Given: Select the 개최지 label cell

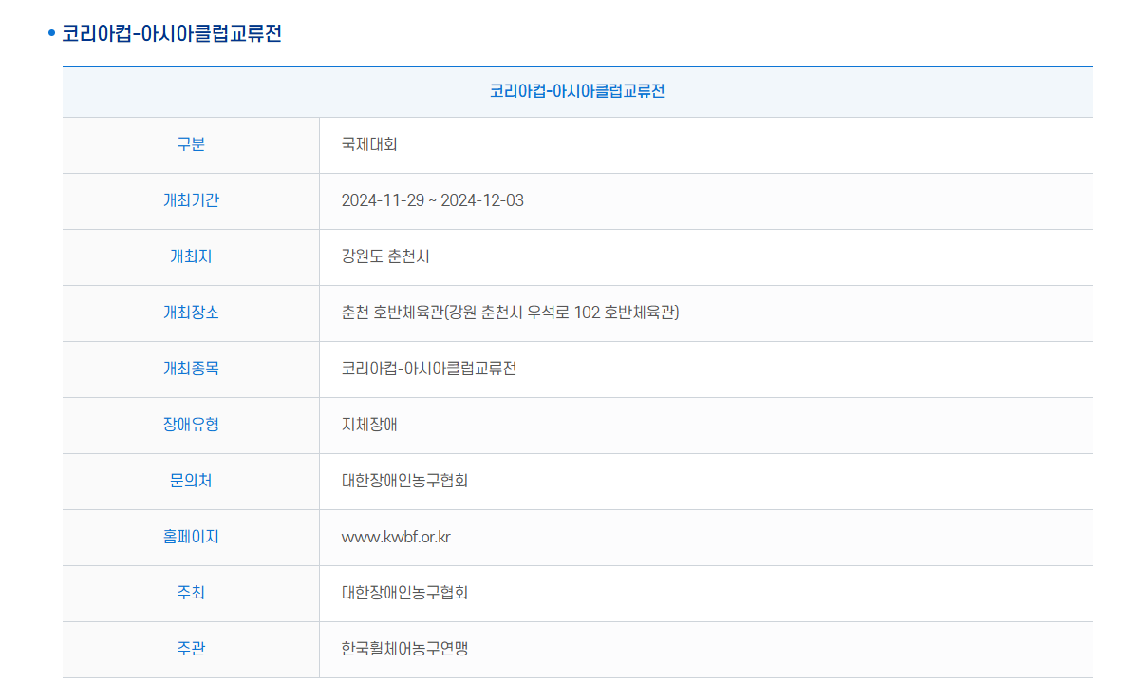Looking at the screenshot, I should (191, 257).
